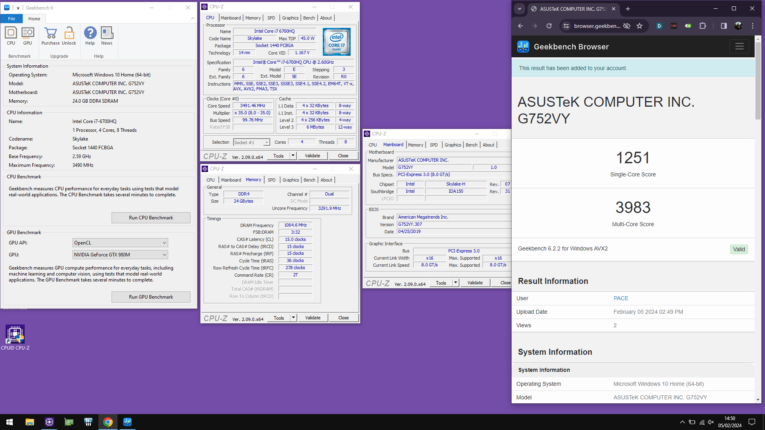Click the Geekbench quick access toolbar dropdown

pyautogui.click(x=18, y=8)
